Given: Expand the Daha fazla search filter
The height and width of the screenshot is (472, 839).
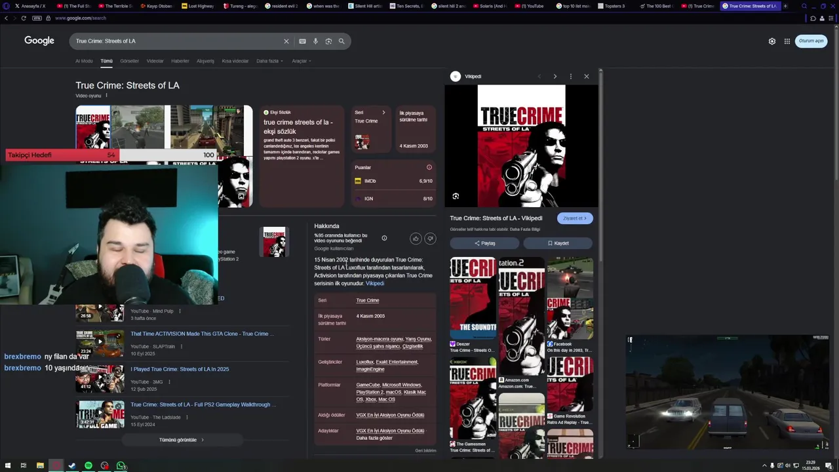Looking at the screenshot, I should point(269,61).
